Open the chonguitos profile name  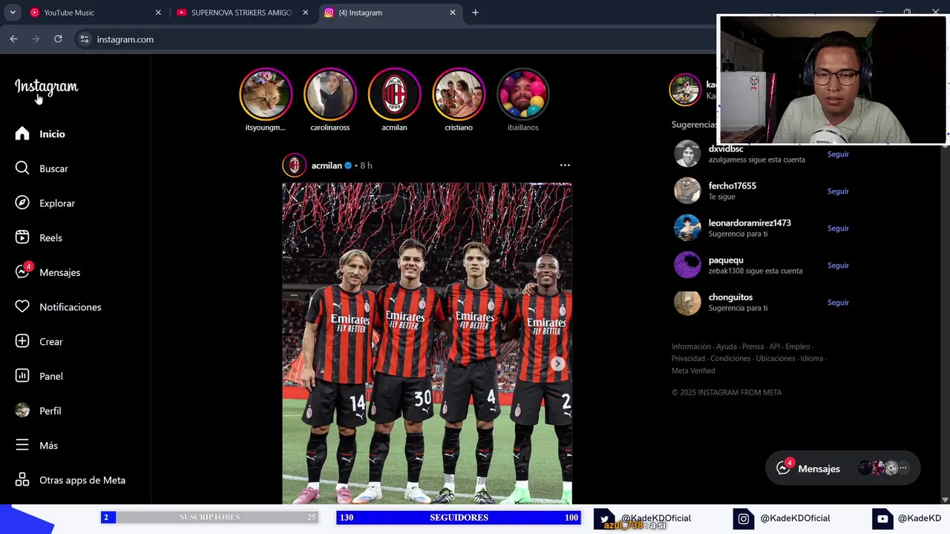click(x=730, y=297)
